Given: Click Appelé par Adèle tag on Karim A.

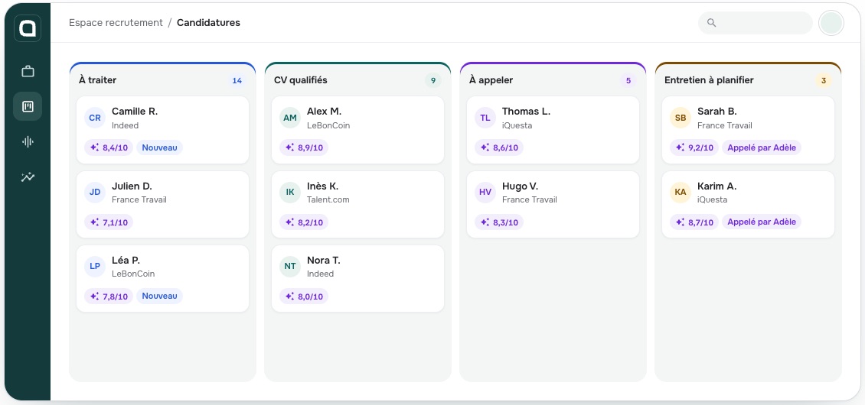Looking at the screenshot, I should (x=762, y=222).
